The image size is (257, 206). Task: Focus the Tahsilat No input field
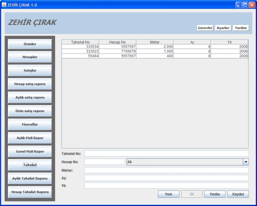(166, 154)
